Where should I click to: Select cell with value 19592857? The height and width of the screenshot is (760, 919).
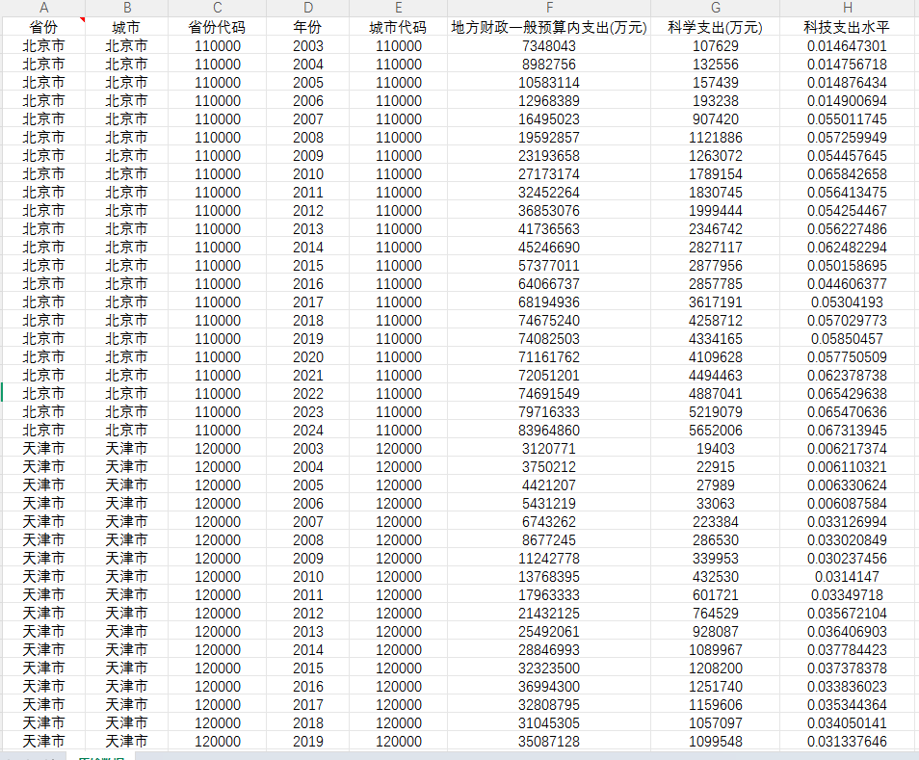549,137
